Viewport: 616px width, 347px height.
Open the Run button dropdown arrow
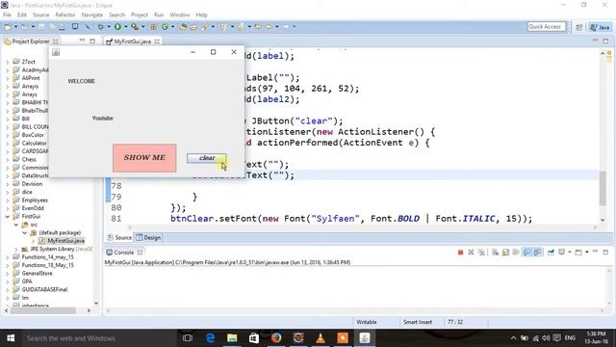tap(126, 27)
